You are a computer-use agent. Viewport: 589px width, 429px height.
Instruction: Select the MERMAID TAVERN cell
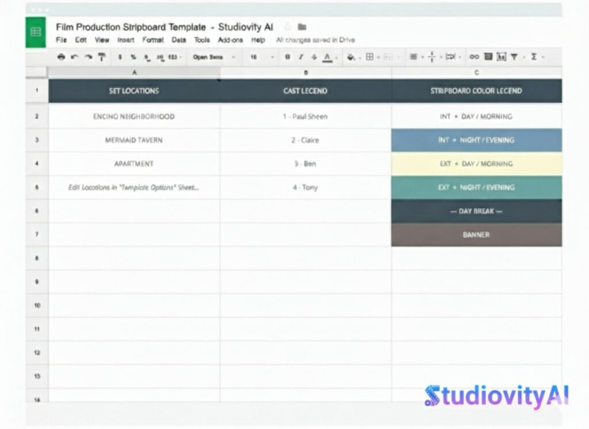click(134, 140)
